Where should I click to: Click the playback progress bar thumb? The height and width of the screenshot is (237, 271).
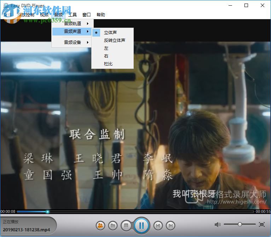(47, 211)
